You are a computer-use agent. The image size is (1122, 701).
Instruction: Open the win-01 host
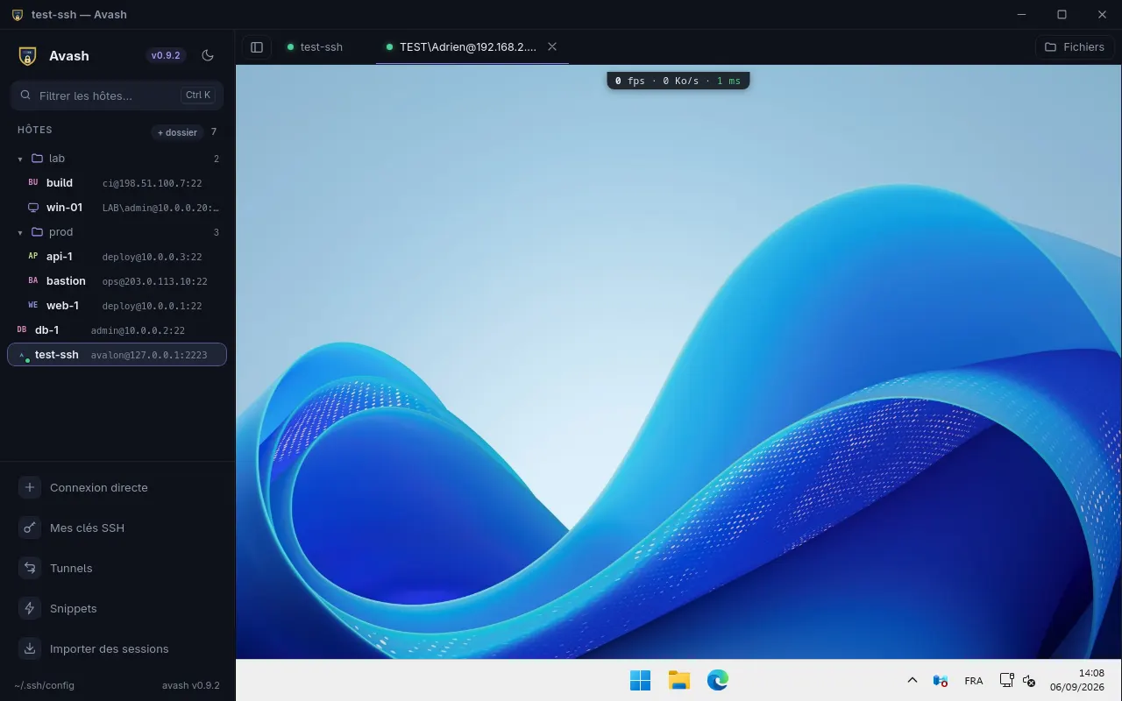(x=117, y=208)
